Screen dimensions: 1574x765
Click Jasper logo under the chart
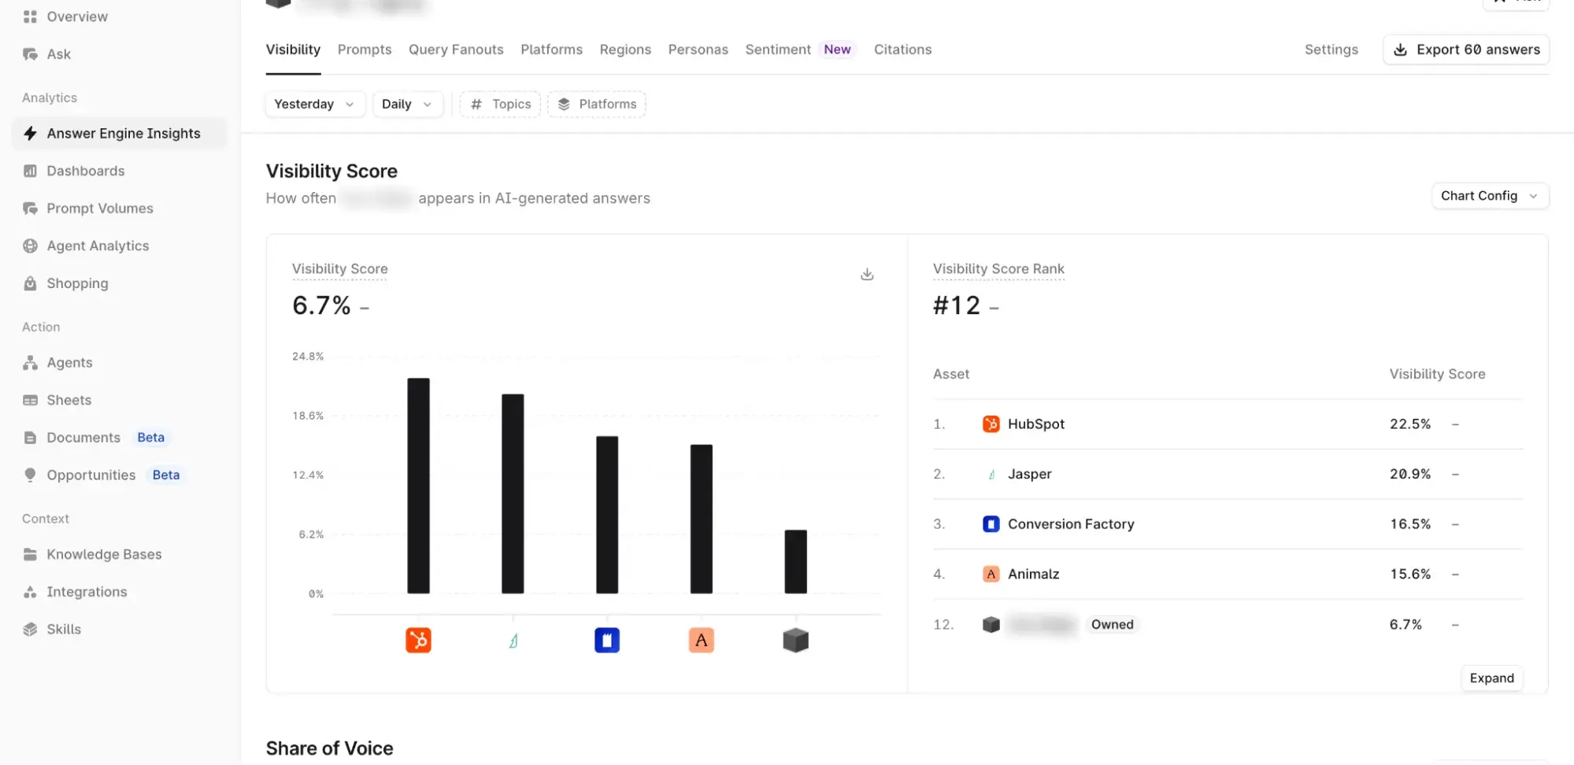513,641
